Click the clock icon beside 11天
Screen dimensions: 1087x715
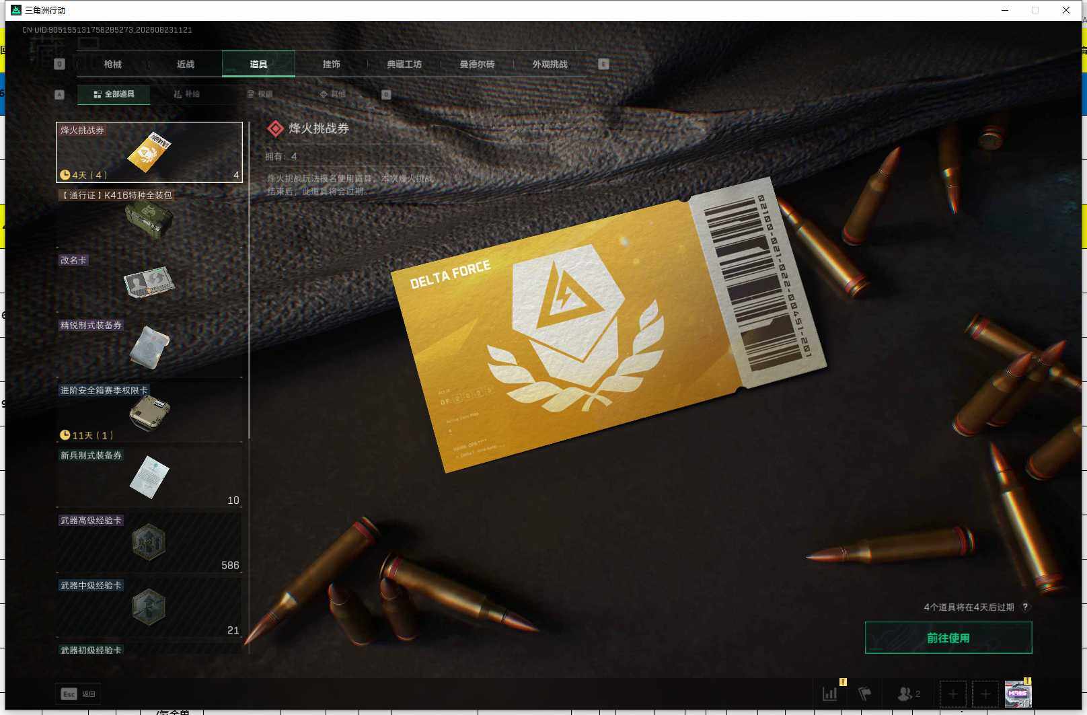tap(65, 435)
